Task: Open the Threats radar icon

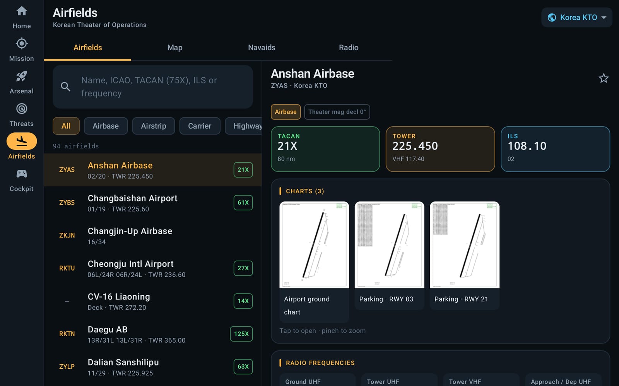Action: [22, 109]
